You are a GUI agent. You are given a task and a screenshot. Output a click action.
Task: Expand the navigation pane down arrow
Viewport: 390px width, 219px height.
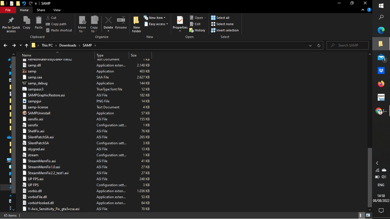tap(13, 210)
